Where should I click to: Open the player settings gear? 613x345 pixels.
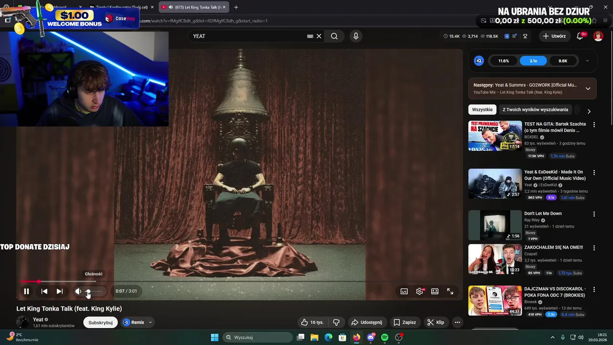(420, 291)
